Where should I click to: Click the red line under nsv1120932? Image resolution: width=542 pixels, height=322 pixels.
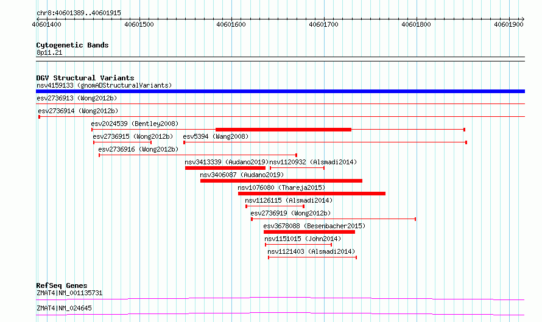tap(297, 168)
